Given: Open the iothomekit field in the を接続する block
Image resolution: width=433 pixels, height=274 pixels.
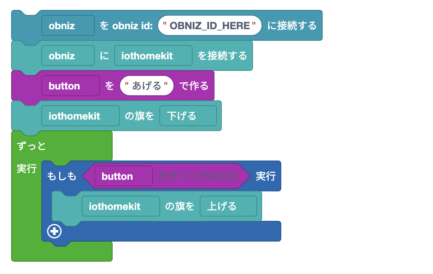Looking at the screenshot, I should (153, 56).
